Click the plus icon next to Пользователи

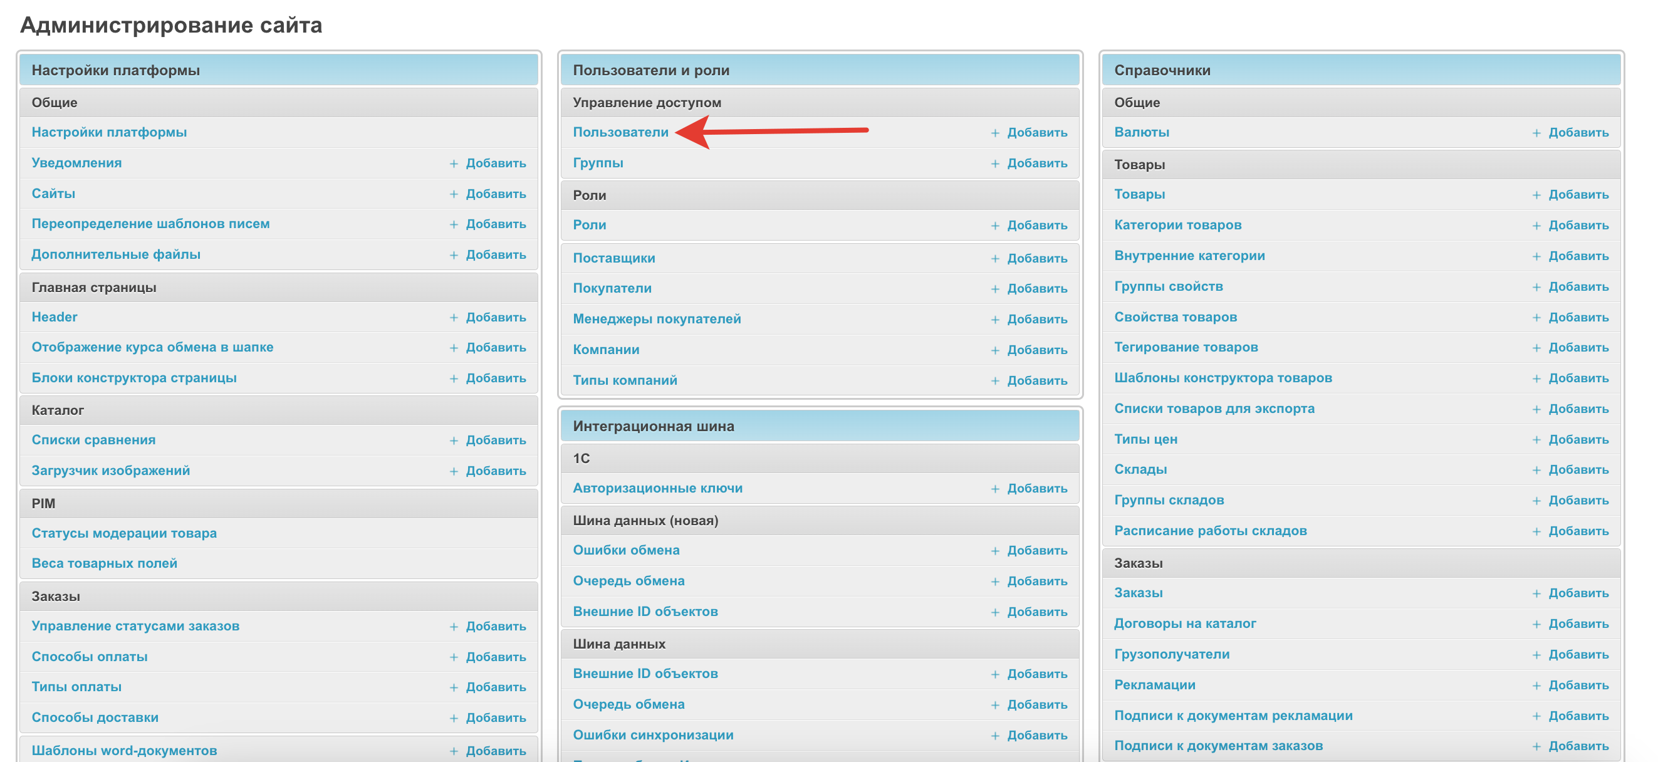click(x=994, y=133)
